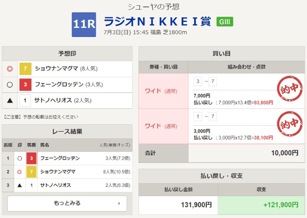Viewport: 307px width, 218px height.
Task: Click white number 1 badge in 予想印 list
Action: (x=25, y=101)
